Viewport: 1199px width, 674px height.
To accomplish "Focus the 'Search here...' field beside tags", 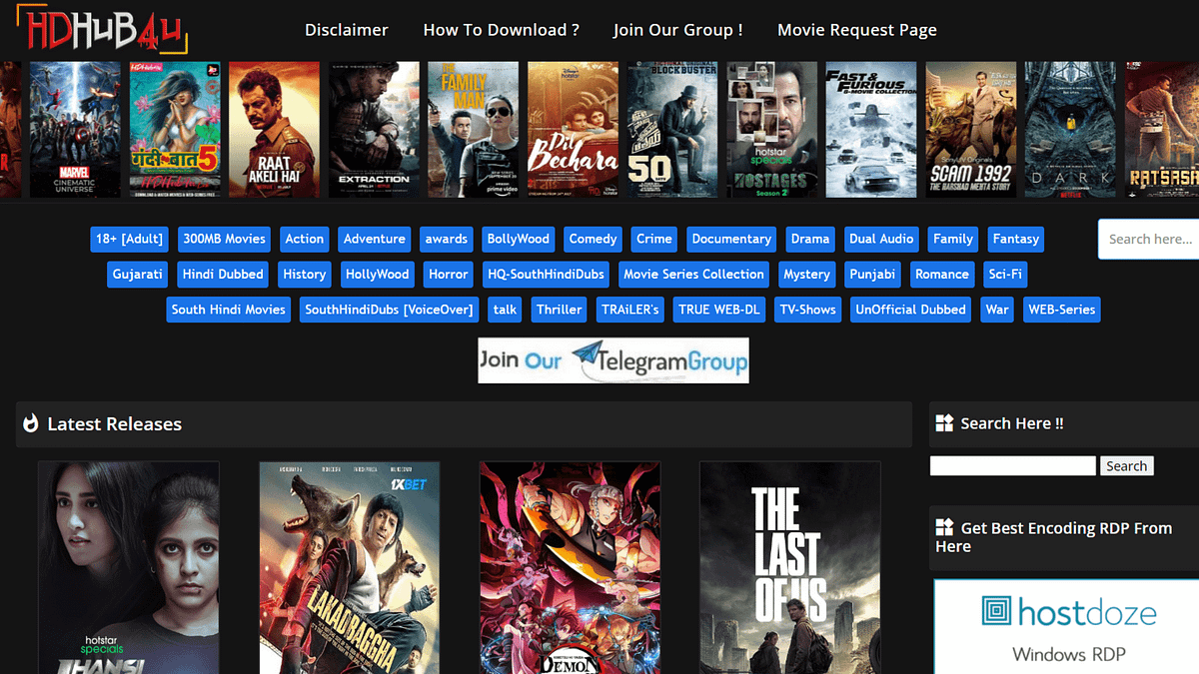I will [1149, 240].
